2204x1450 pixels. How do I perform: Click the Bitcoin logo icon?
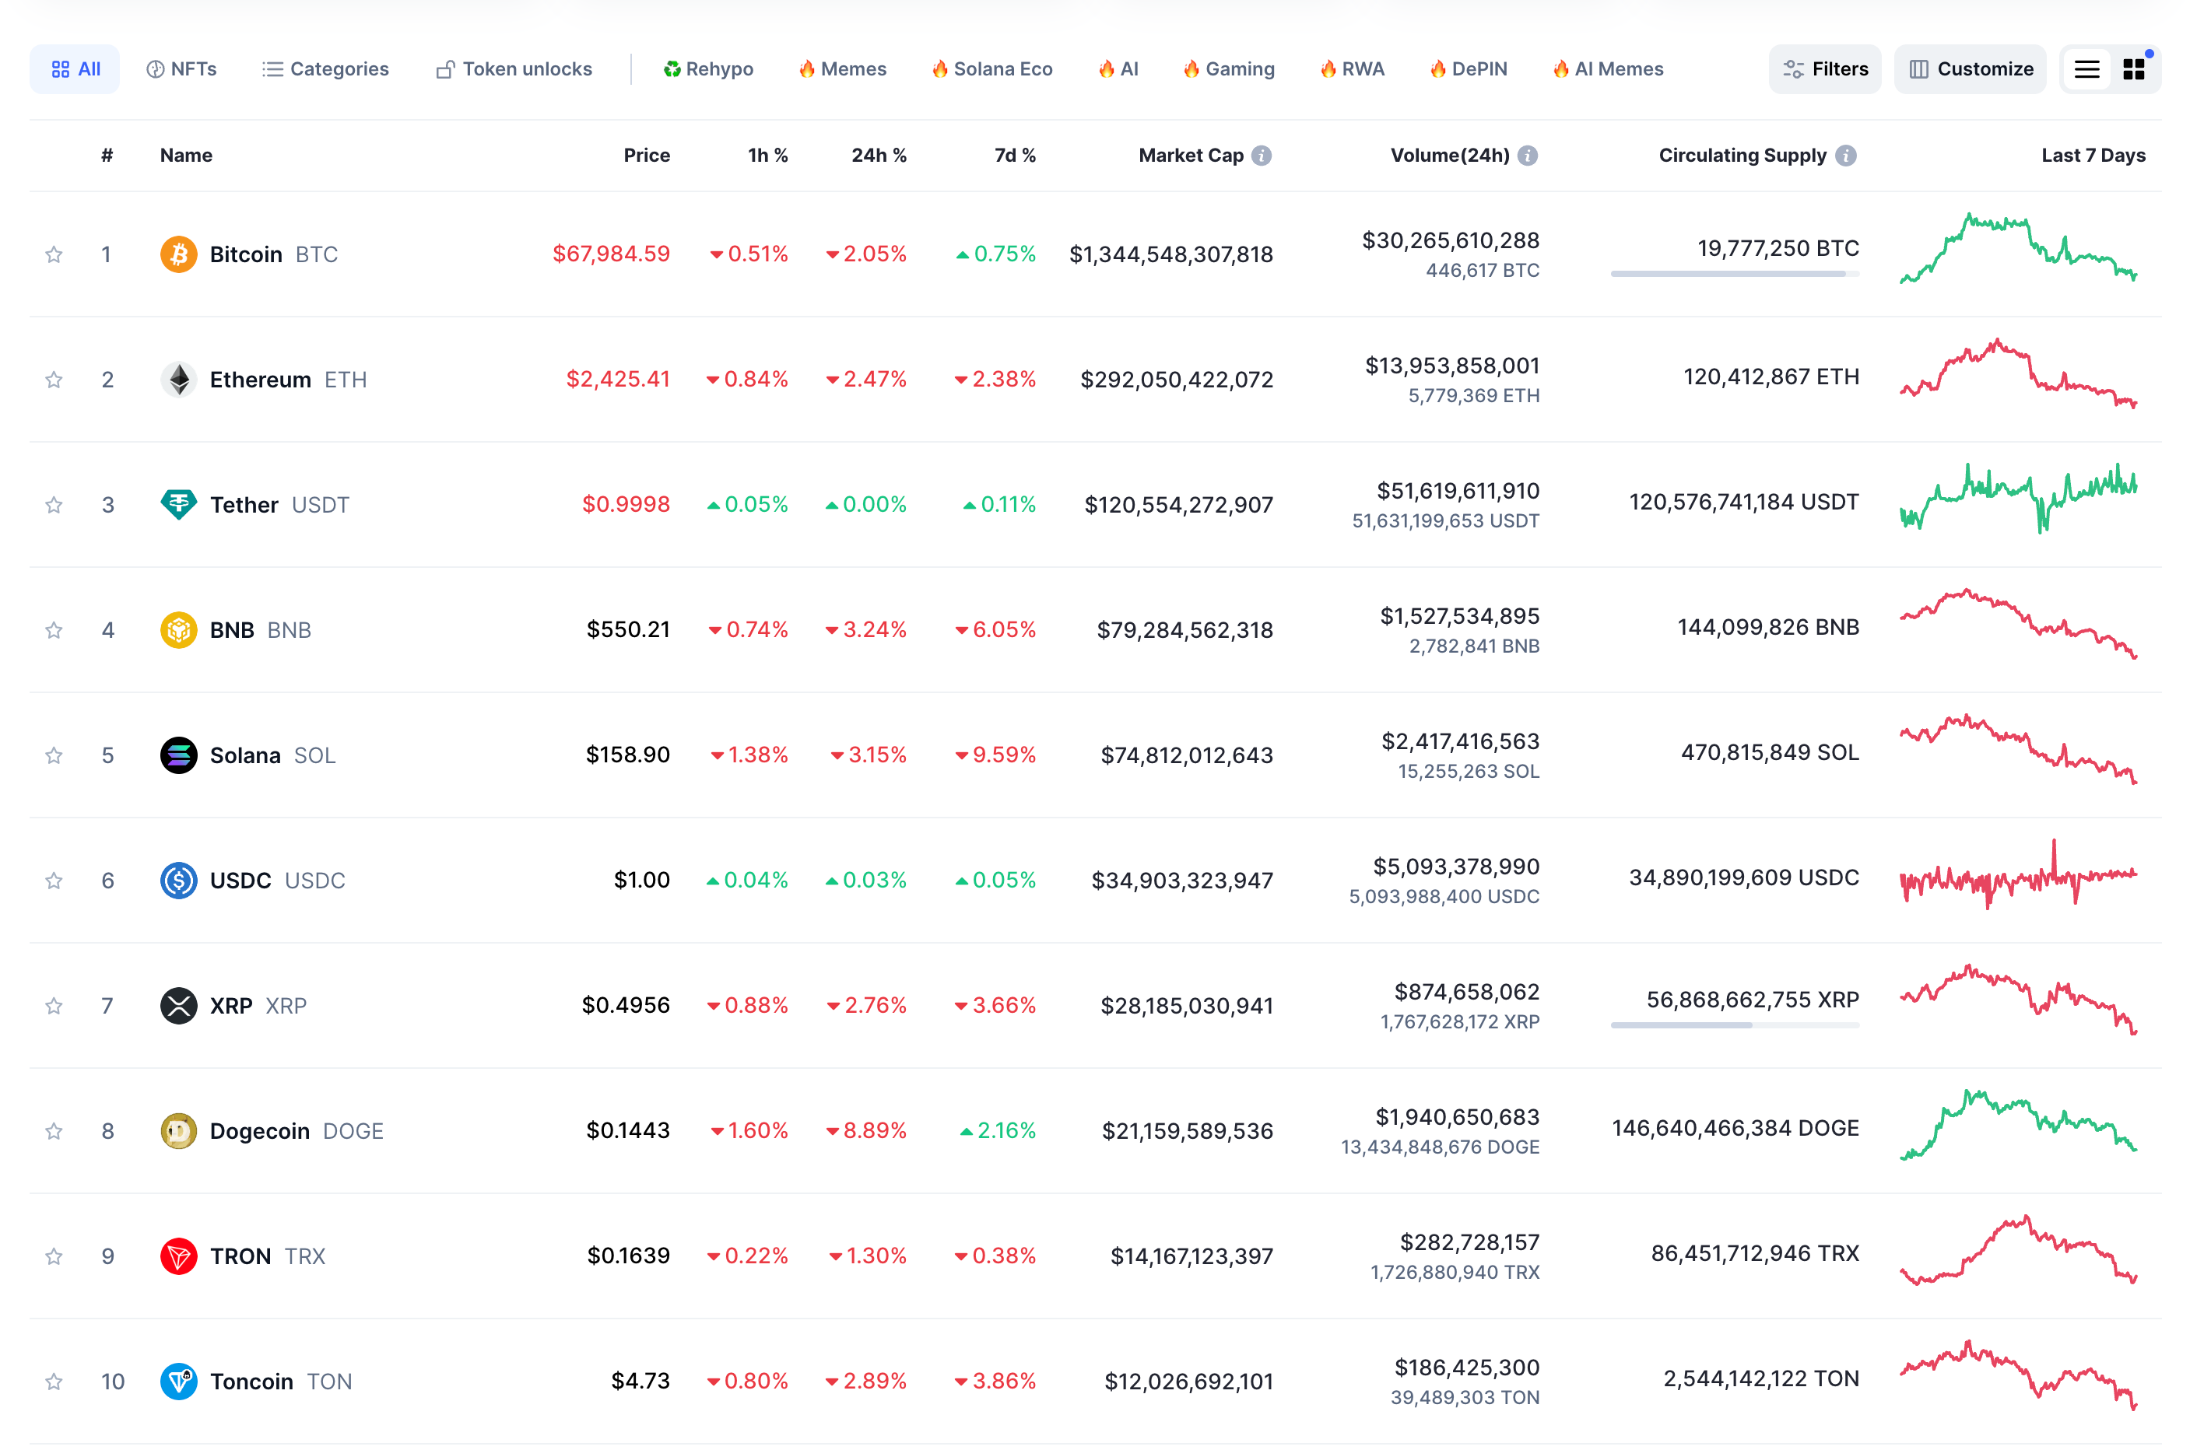(179, 254)
